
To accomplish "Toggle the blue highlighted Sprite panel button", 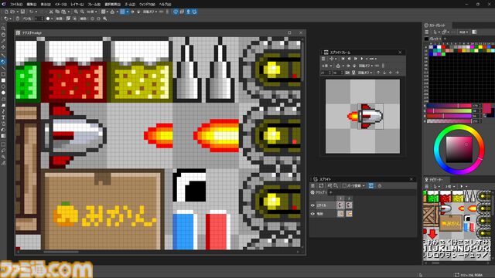I will 371,185.
